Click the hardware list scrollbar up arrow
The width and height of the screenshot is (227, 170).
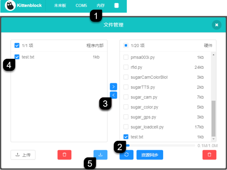click(214, 55)
